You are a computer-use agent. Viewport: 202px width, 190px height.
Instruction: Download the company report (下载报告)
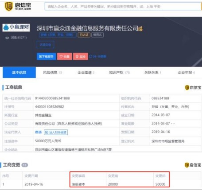click(x=47, y=57)
